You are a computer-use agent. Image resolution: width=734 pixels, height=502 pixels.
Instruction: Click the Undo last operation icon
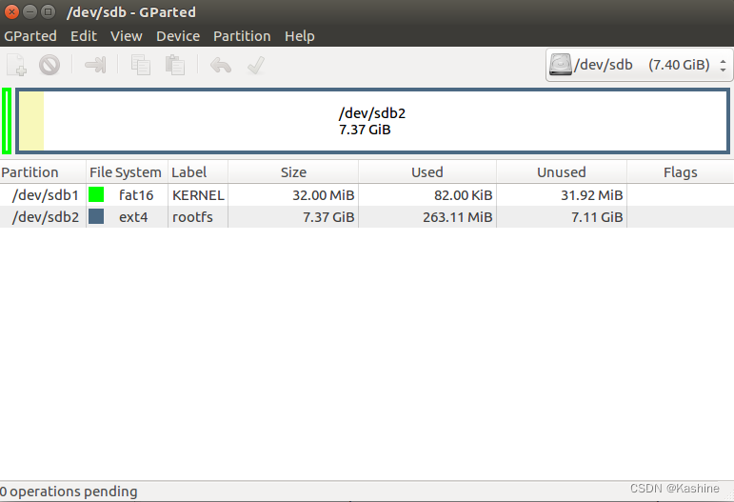click(221, 66)
